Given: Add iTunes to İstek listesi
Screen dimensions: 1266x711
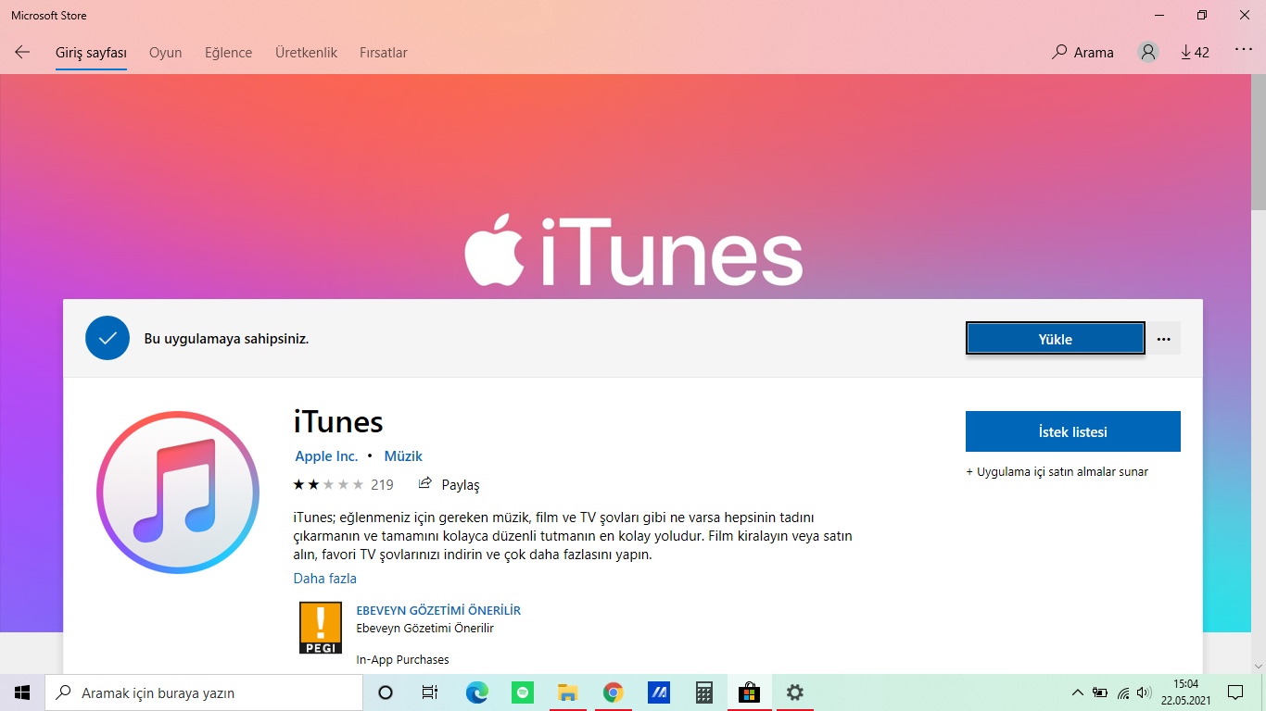Looking at the screenshot, I should [x=1073, y=431].
